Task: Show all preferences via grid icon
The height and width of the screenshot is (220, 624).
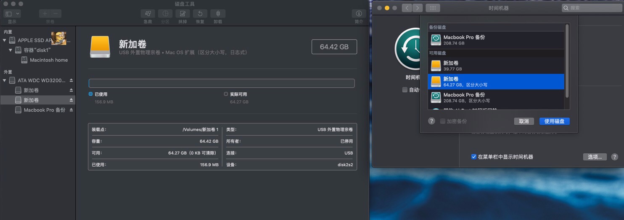Action: (433, 8)
